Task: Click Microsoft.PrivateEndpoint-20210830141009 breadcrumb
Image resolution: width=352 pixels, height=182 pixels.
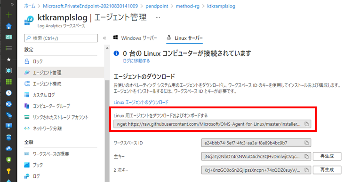Action: click(x=90, y=6)
